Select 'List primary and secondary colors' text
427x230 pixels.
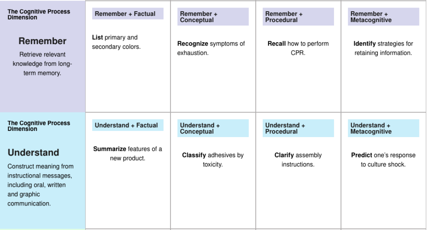116,42
